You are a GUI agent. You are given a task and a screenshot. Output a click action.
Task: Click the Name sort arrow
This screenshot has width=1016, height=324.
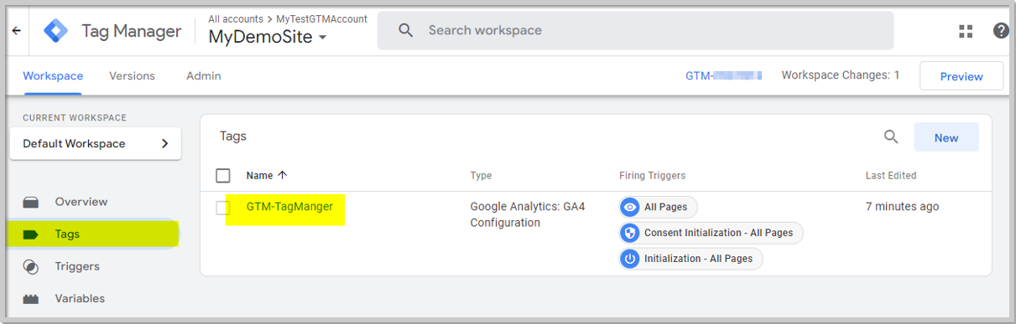[283, 175]
